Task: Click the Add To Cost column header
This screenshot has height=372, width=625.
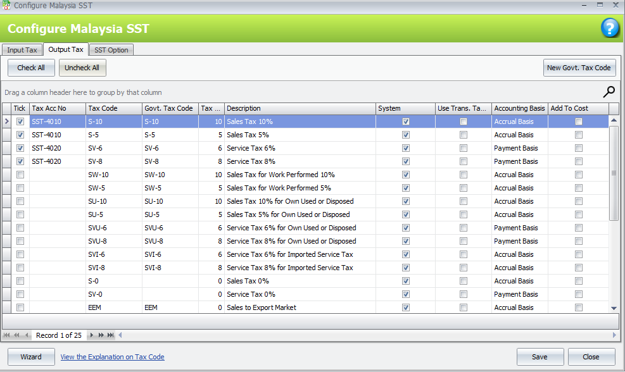Action: [578, 108]
